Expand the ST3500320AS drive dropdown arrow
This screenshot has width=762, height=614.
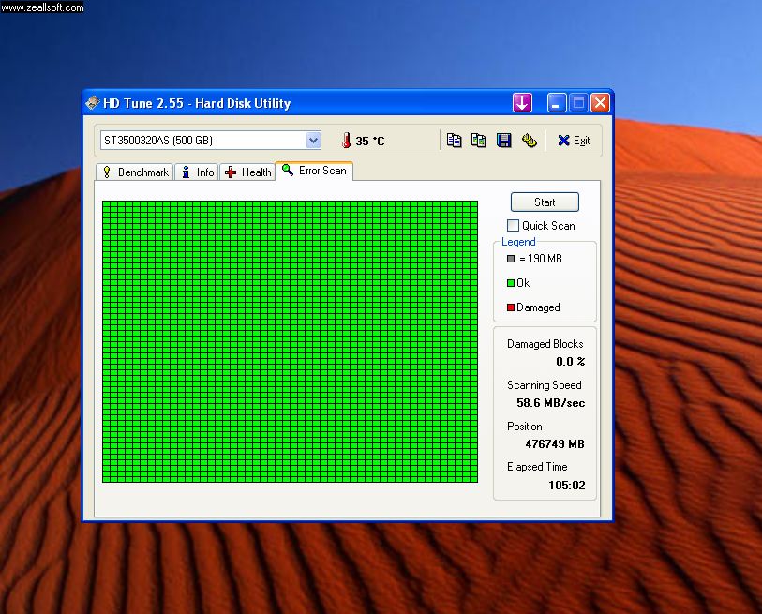313,141
